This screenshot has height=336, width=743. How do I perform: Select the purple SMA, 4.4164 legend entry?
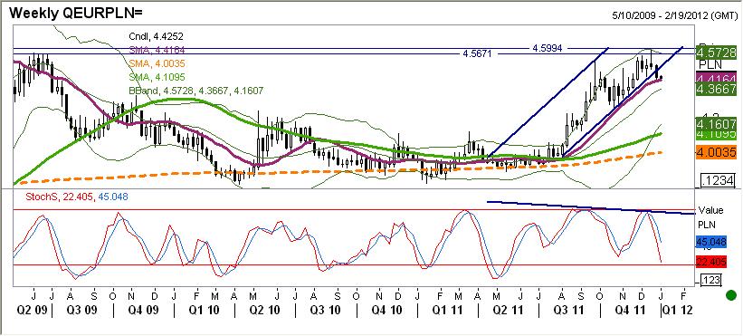157,49
